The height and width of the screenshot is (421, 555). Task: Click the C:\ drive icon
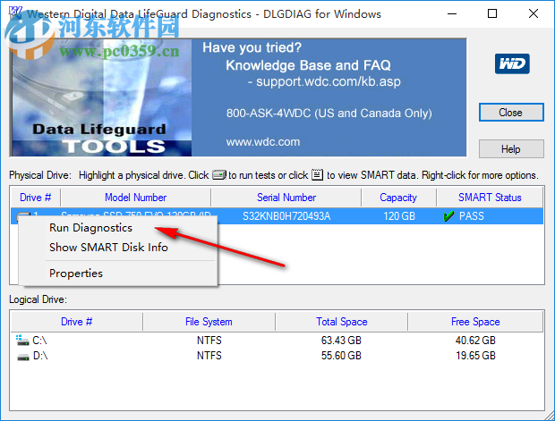pyautogui.click(x=22, y=340)
